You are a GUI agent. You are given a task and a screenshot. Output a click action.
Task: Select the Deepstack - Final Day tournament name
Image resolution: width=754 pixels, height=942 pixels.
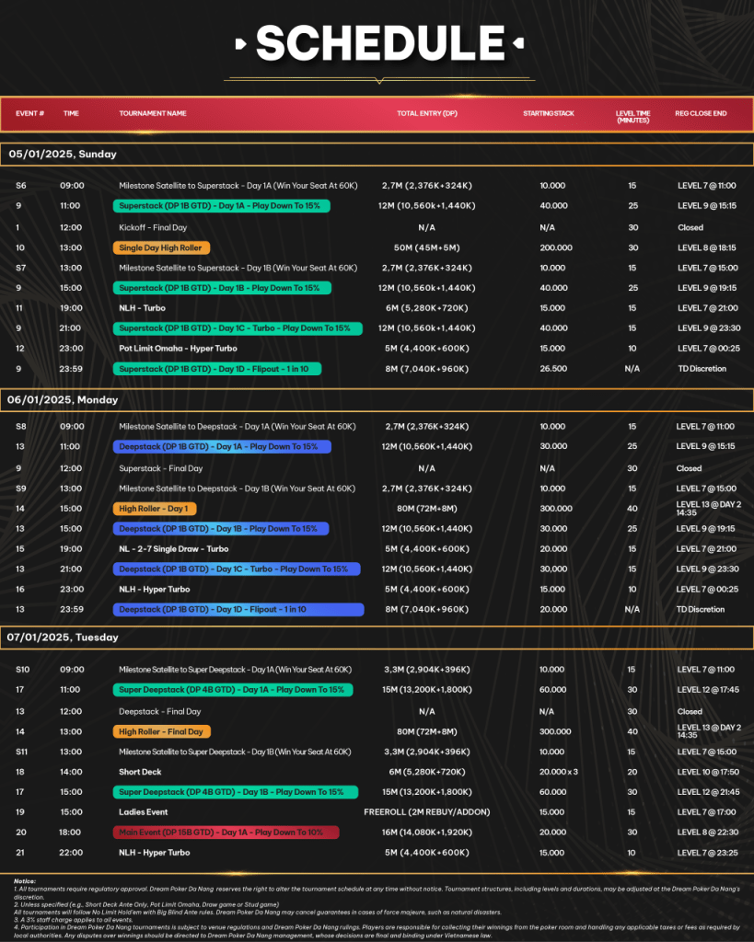pyautogui.click(x=159, y=711)
